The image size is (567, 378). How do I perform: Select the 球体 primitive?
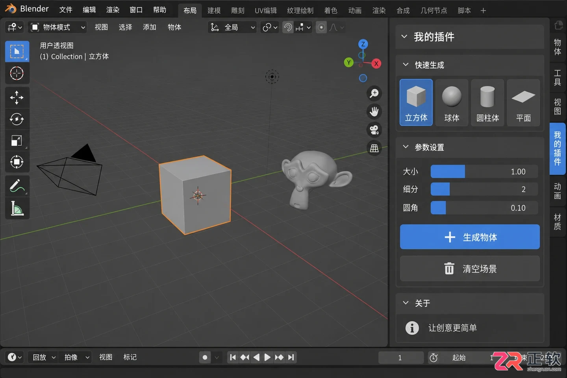pyautogui.click(x=452, y=102)
